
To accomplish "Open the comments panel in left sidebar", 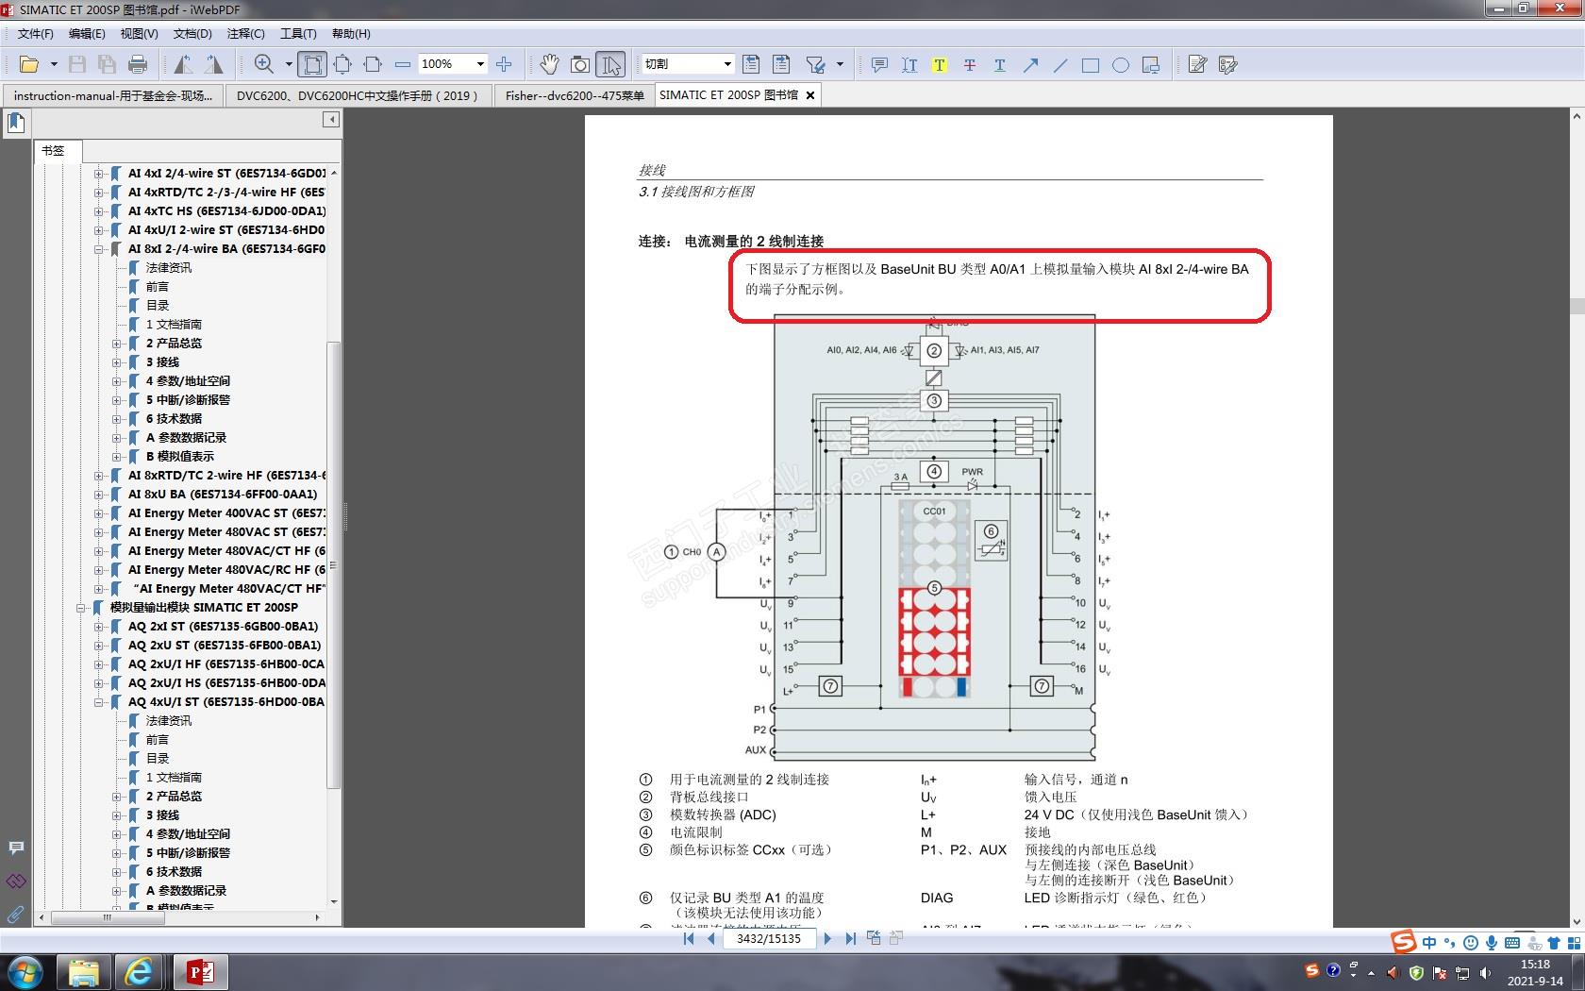I will point(16,848).
